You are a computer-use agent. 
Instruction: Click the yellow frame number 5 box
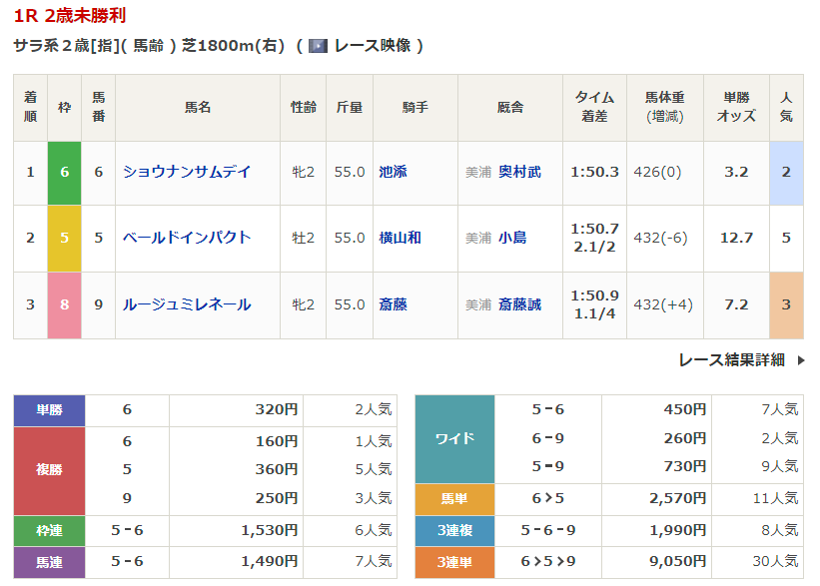pyautogui.click(x=64, y=238)
